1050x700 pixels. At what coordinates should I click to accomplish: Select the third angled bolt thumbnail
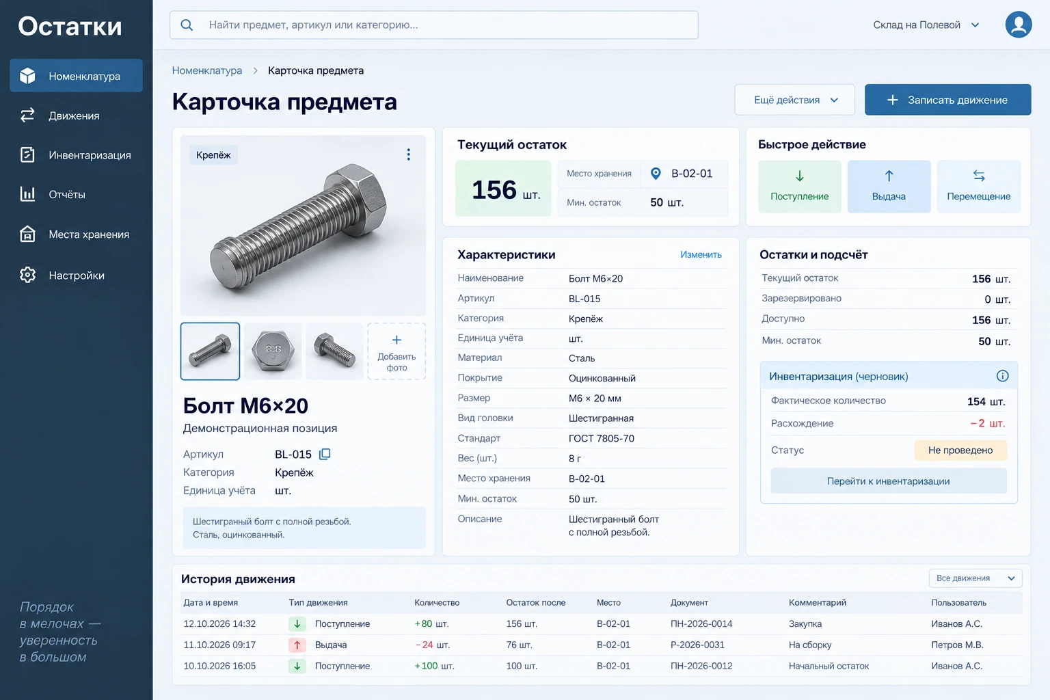(x=334, y=351)
